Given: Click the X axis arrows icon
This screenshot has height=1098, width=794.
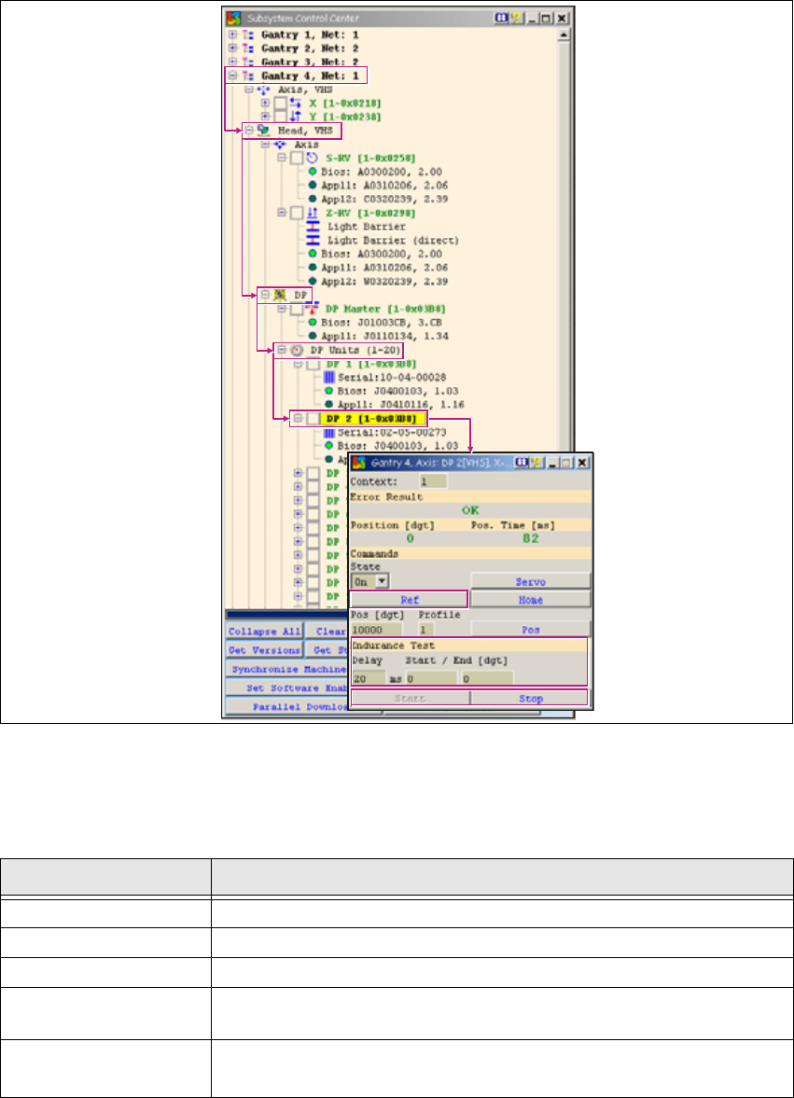Looking at the screenshot, I should click(297, 103).
